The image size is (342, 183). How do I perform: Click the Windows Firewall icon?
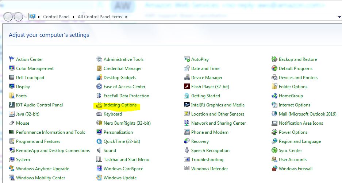[274, 168]
